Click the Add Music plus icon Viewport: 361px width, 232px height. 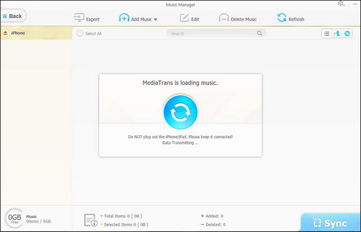[124, 19]
